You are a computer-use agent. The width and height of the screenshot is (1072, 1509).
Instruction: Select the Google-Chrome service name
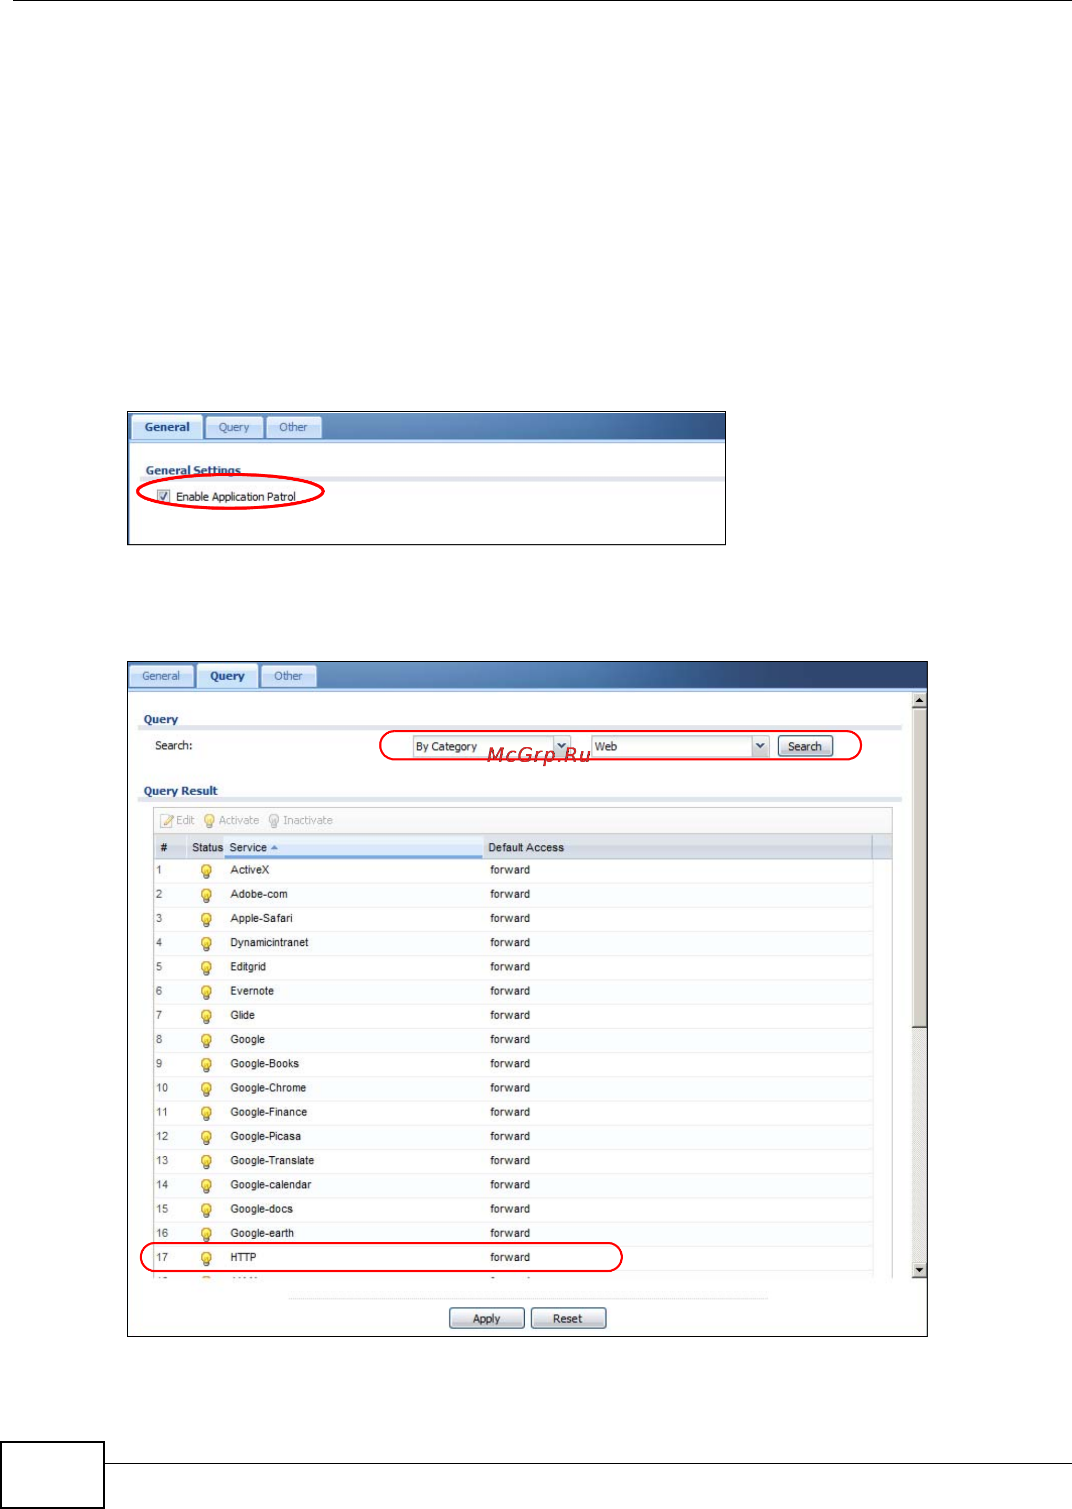(268, 1088)
